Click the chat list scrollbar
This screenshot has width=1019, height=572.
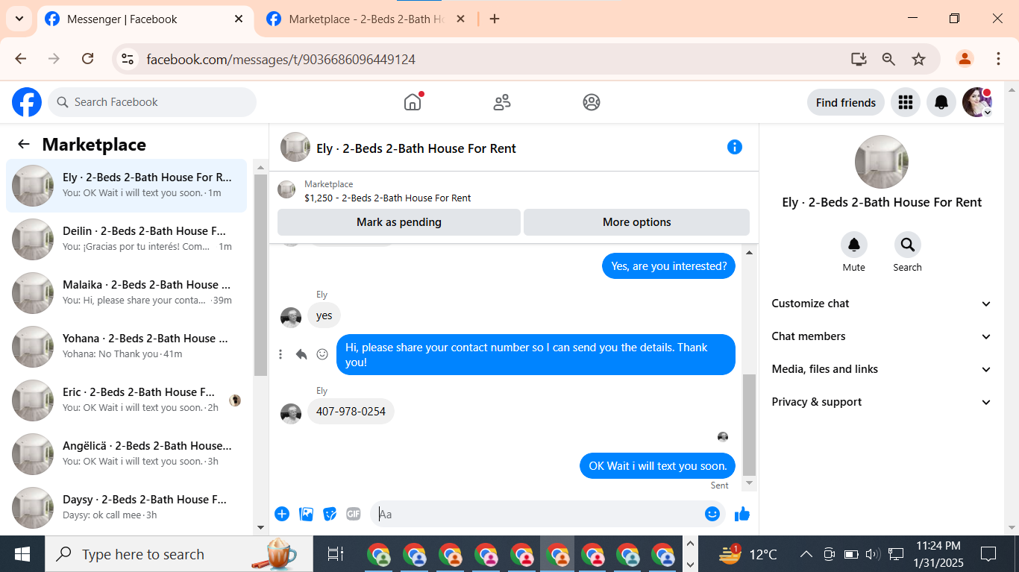[x=260, y=275]
